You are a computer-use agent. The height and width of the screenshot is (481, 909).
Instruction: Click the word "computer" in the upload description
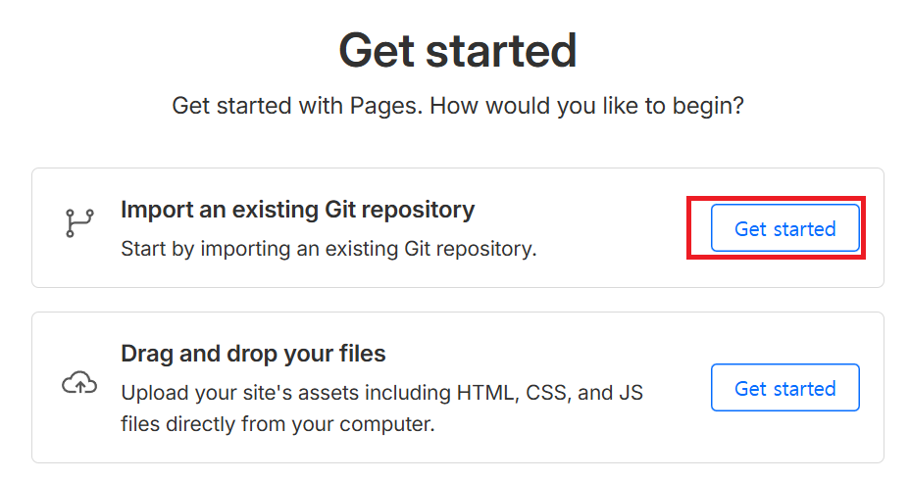click(384, 424)
